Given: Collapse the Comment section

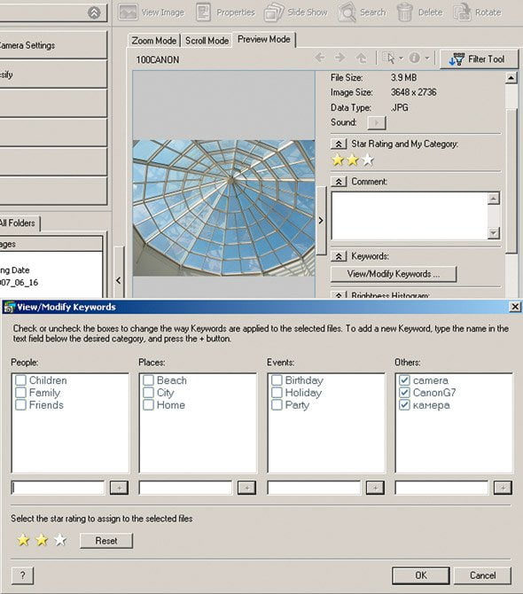Looking at the screenshot, I should [x=339, y=182].
